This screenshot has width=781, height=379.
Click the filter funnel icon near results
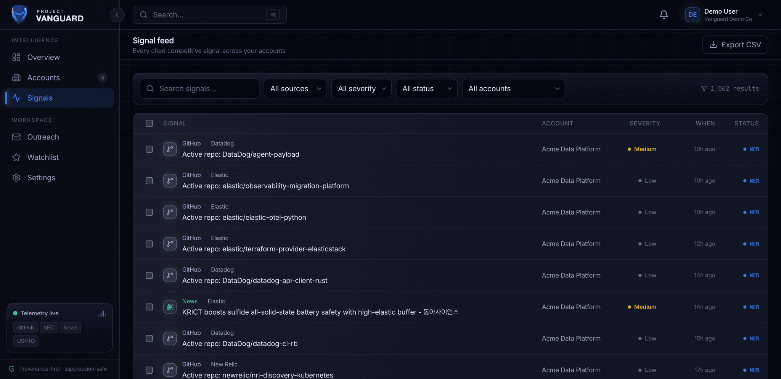(x=704, y=88)
